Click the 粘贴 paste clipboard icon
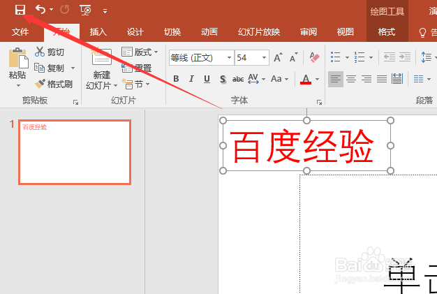Image resolution: width=437 pixels, height=294 pixels. (x=18, y=58)
